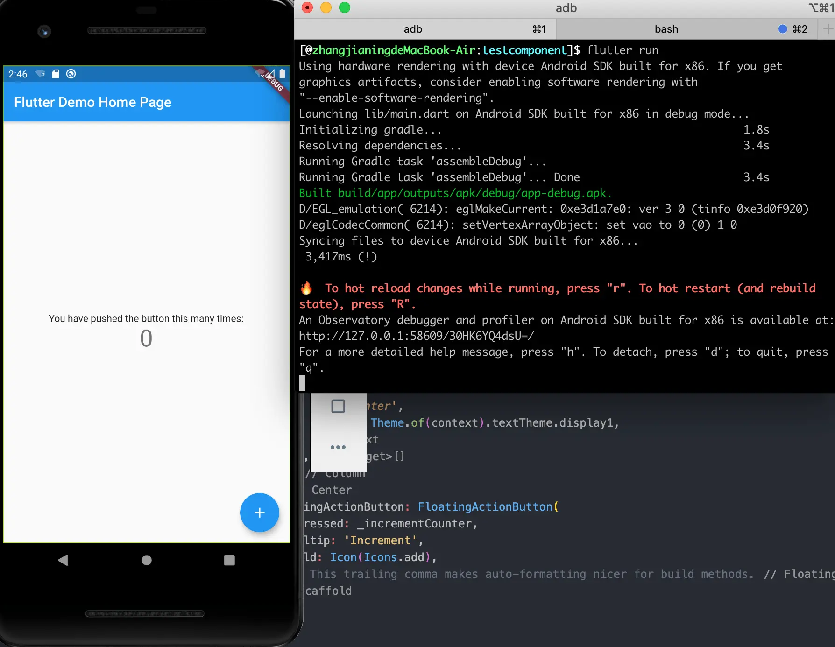The width and height of the screenshot is (835, 647).
Task: Click 'For a more detailed help message' line
Action: tap(564, 360)
